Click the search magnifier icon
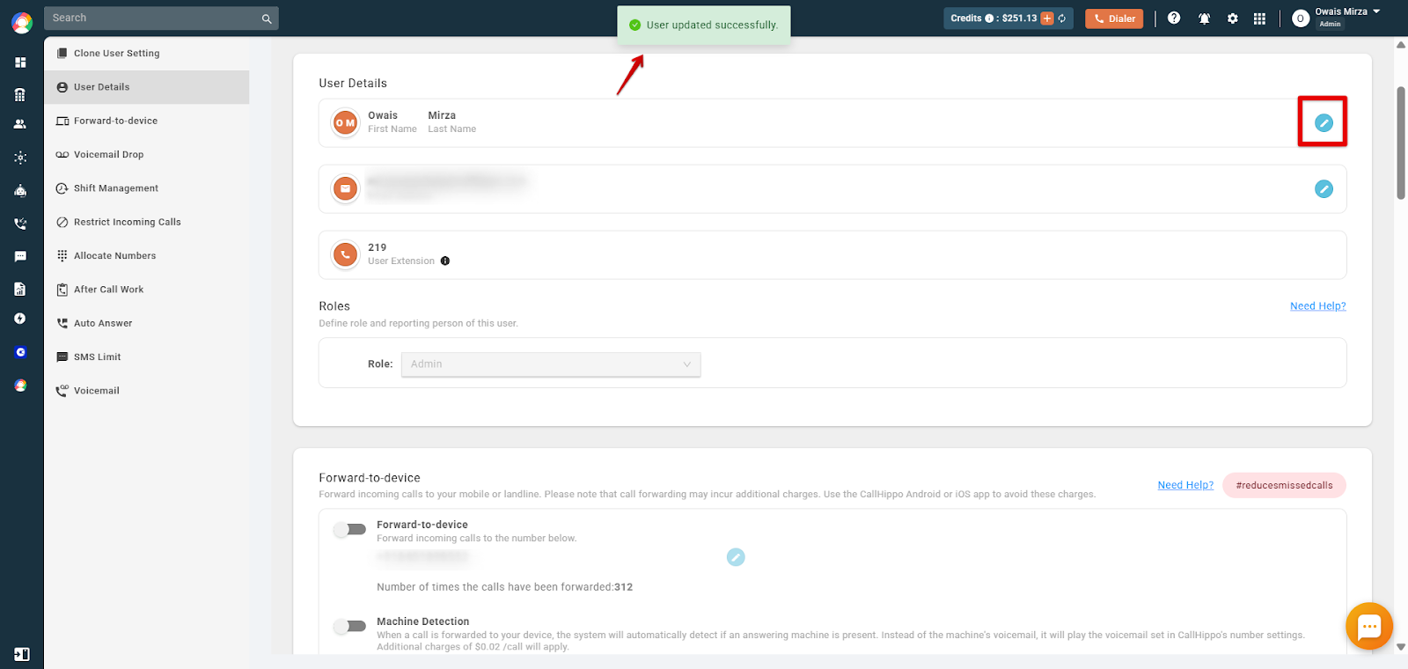This screenshot has width=1408, height=669. [x=267, y=18]
